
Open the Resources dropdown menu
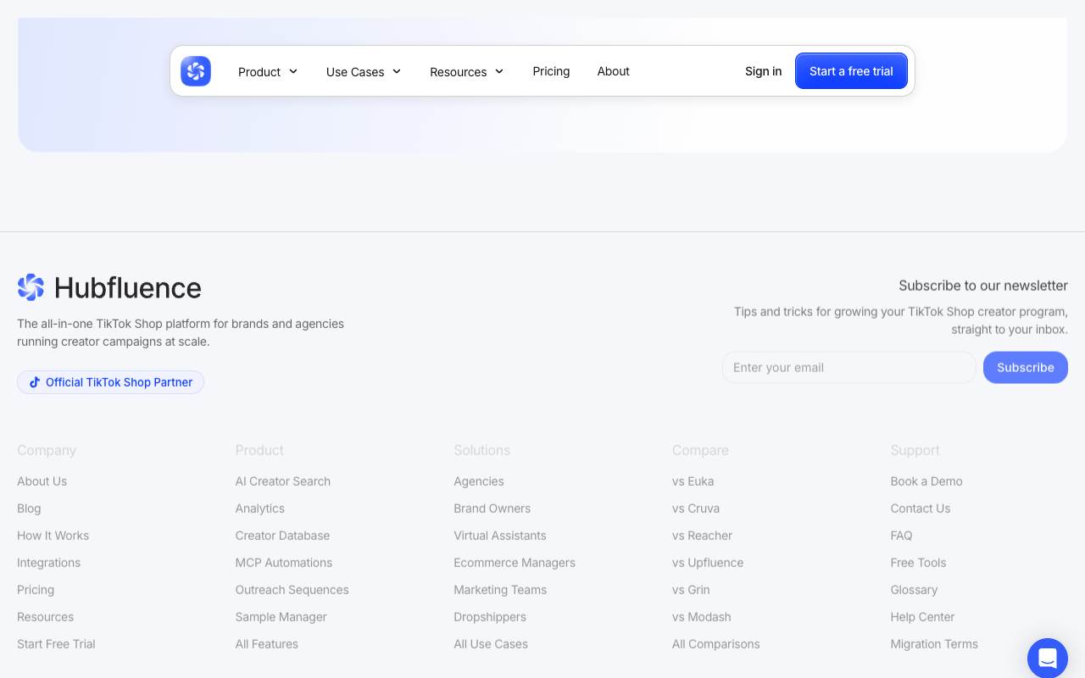pos(467,72)
